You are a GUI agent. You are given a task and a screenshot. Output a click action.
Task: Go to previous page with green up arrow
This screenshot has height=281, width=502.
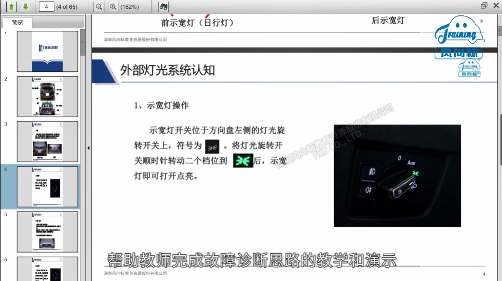(x=11, y=7)
